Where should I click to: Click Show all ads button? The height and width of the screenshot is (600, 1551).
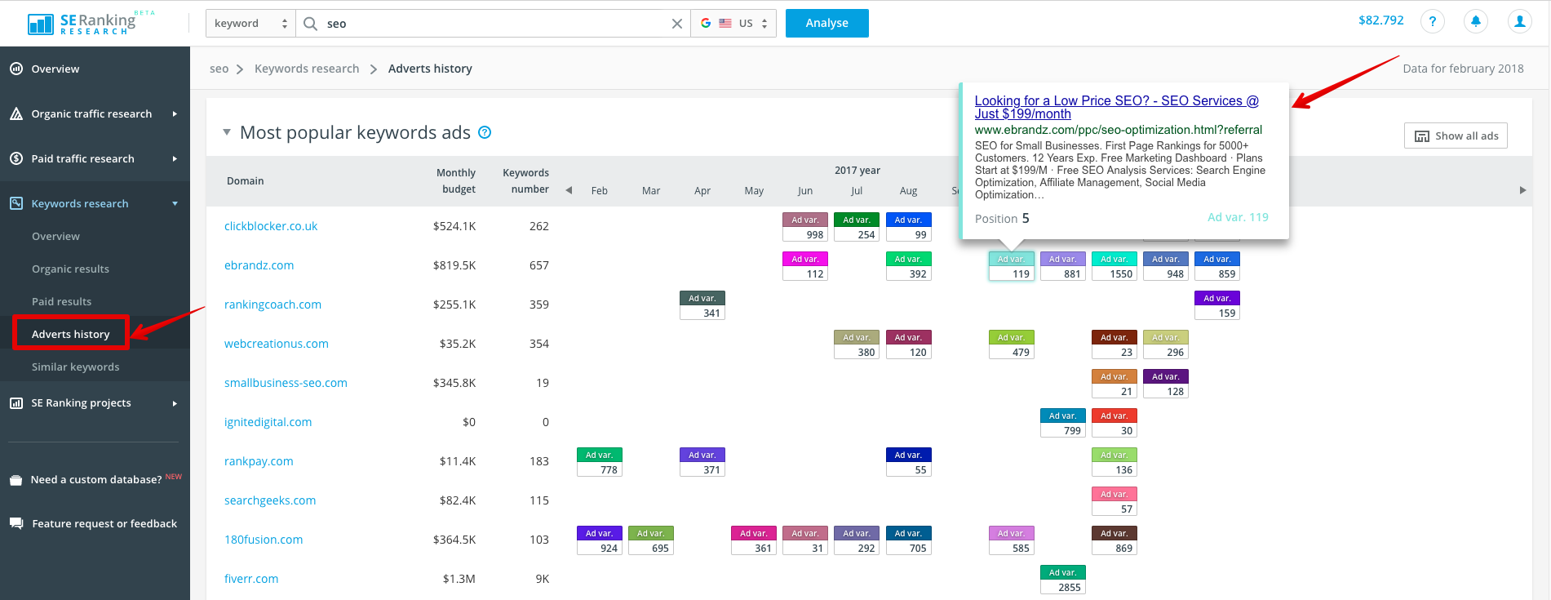click(1456, 136)
